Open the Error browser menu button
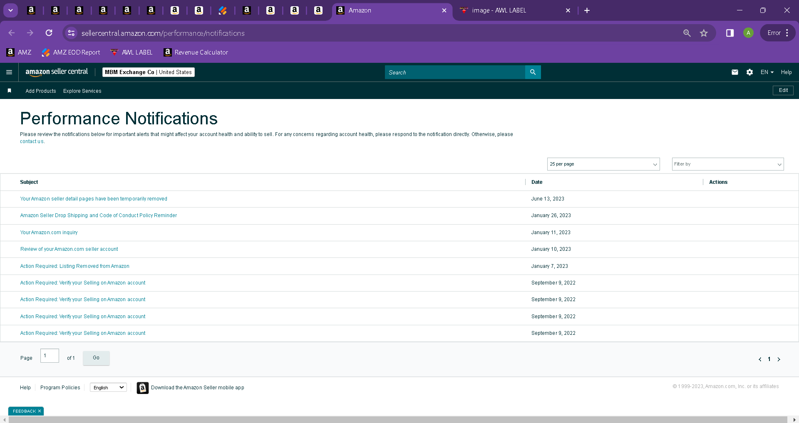Image resolution: width=799 pixels, height=423 pixels. click(x=778, y=33)
